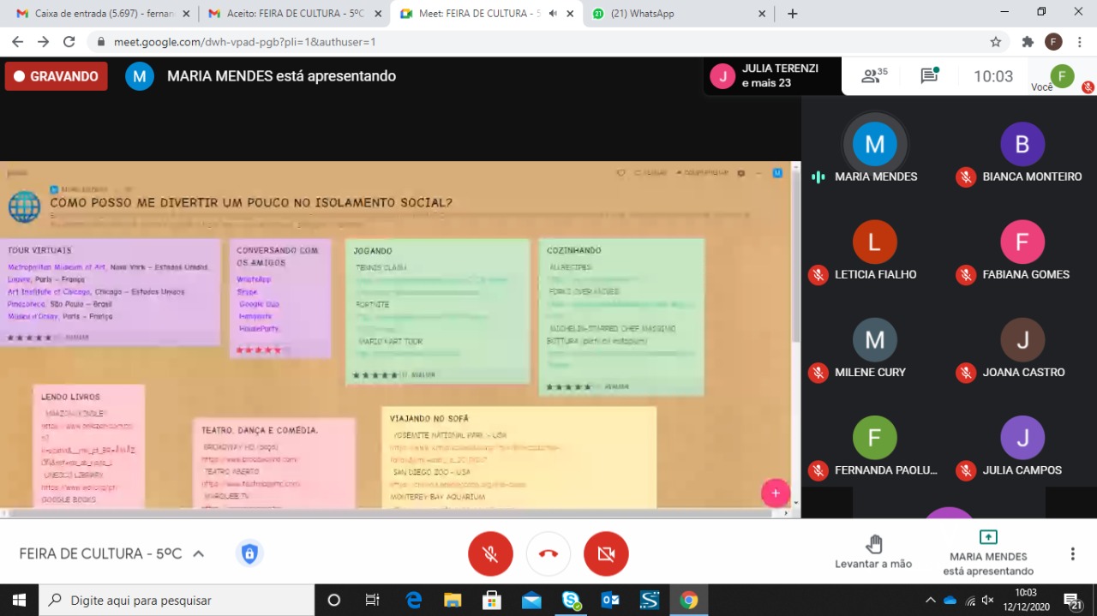Show hidden system tray icons
1097x616 pixels.
click(930, 600)
